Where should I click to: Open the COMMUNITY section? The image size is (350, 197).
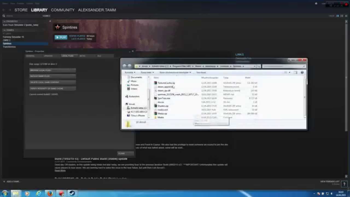(x=63, y=10)
